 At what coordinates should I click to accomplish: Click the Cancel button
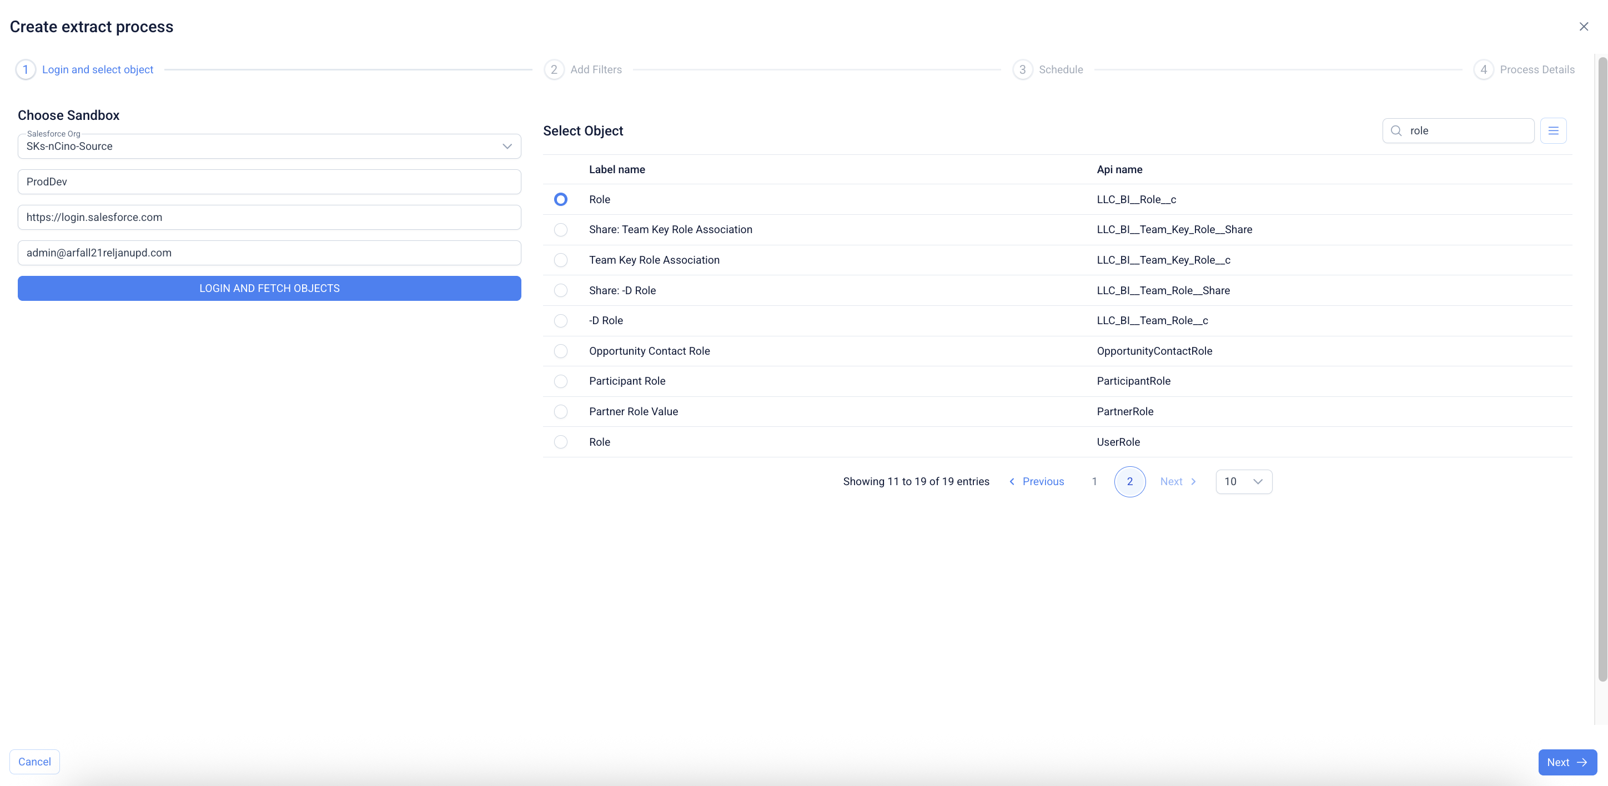34,762
